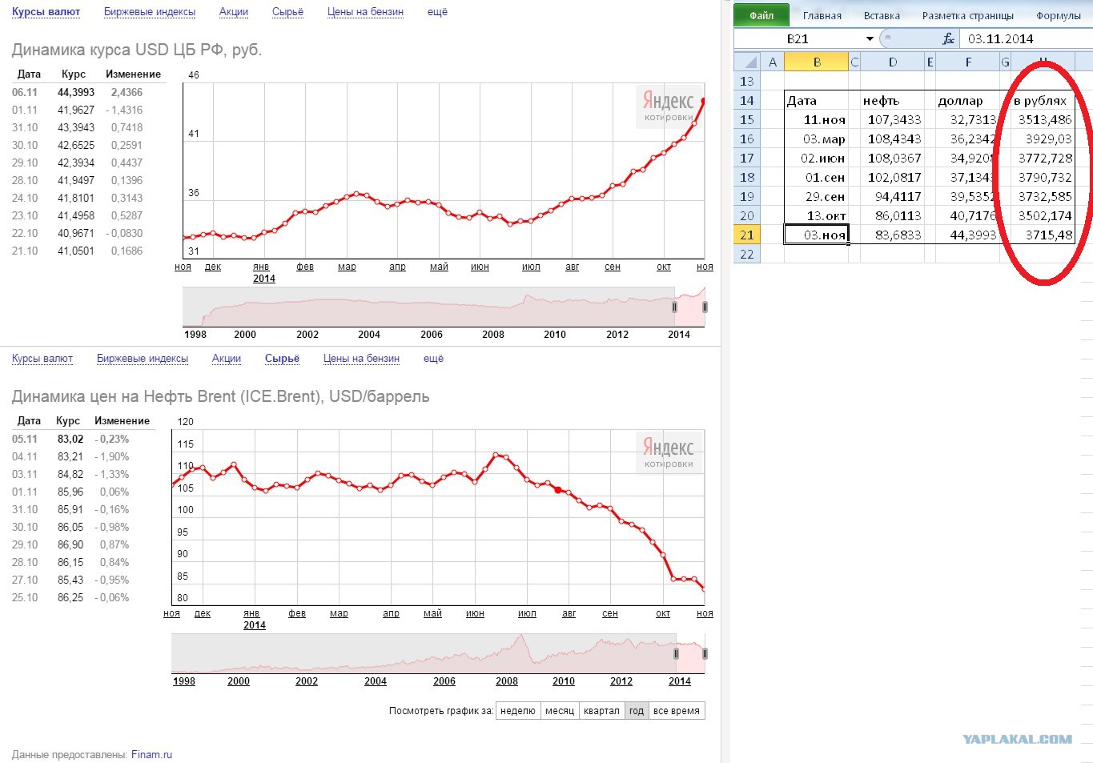1093x763 pixels.
Task: Show the chart for все время
Action: pos(677,711)
